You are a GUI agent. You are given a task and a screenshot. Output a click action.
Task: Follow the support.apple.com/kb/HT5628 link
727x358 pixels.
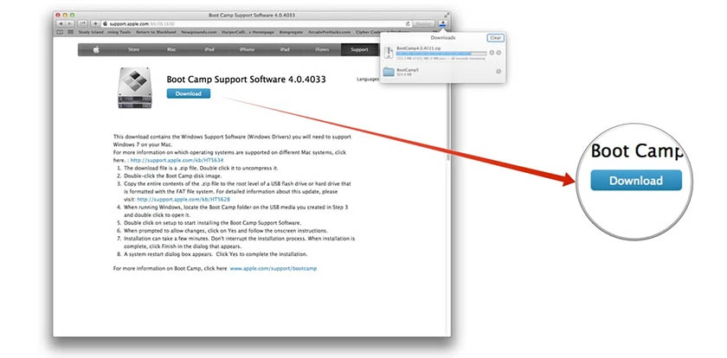point(183,199)
